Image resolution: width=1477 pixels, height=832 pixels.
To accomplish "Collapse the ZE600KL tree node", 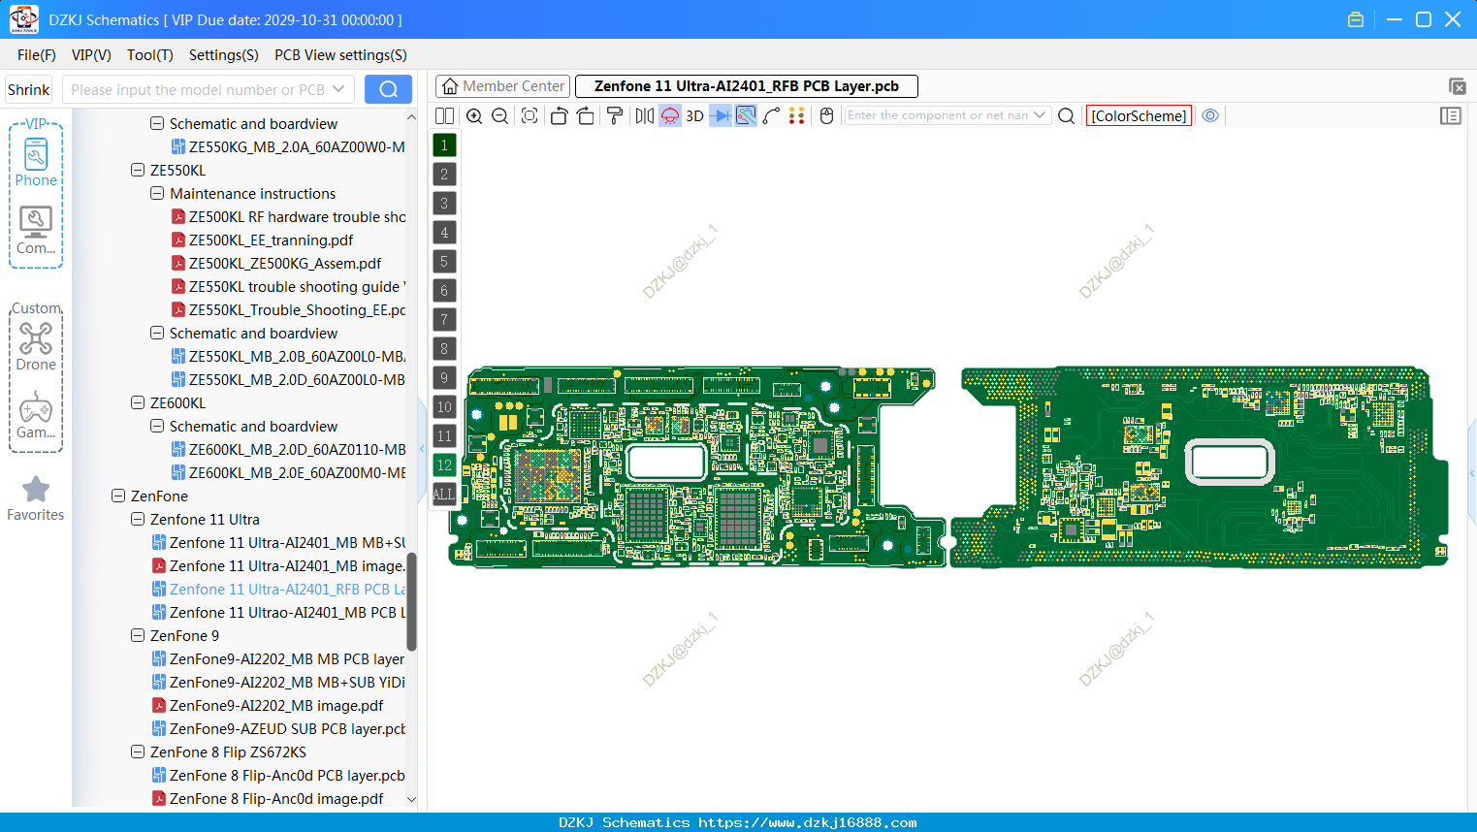I will coord(138,402).
